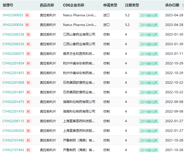The height and width of the screenshot is (154, 184).
Task: Click the 新 badge next to CYHS2200115
Action: pyautogui.click(x=28, y=121)
